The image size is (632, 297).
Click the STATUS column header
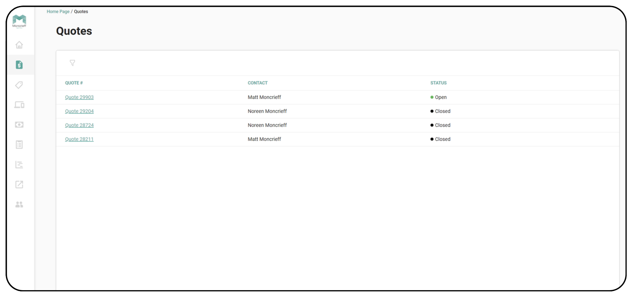point(438,83)
